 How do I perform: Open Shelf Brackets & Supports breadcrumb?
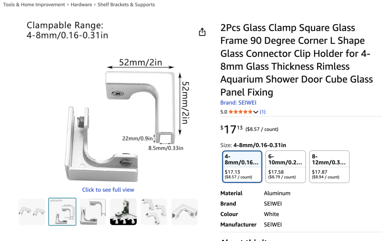pos(126,5)
